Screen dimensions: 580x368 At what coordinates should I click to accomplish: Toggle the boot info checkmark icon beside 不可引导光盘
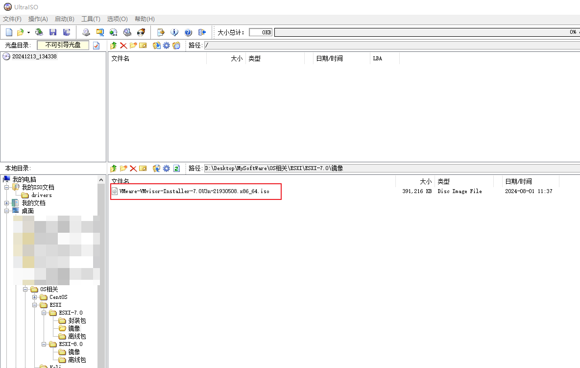pos(96,45)
